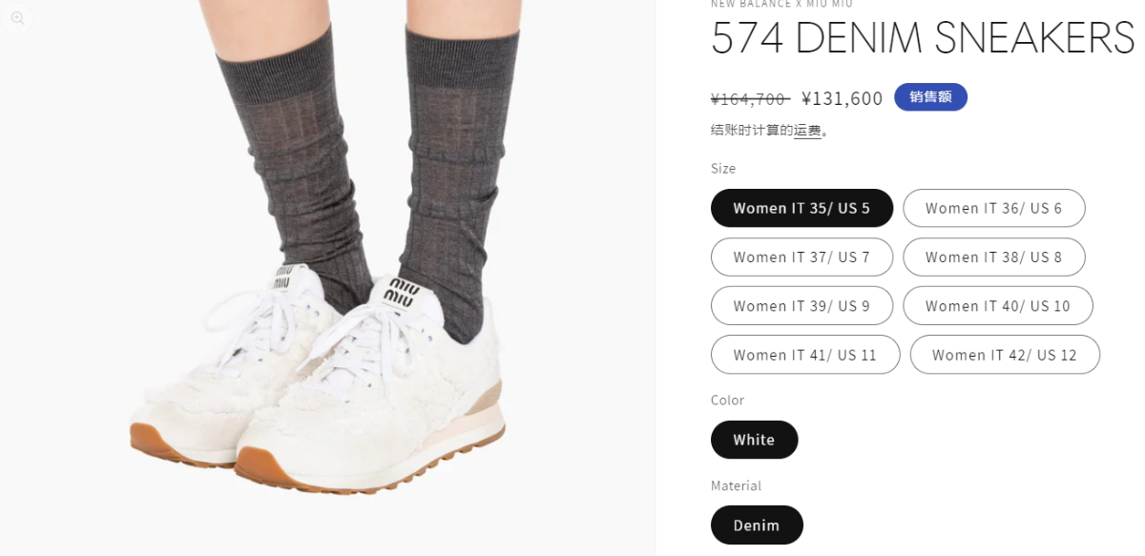The image size is (1145, 556).
Task: Open the image zoom magnifier icon
Action: pos(18,18)
